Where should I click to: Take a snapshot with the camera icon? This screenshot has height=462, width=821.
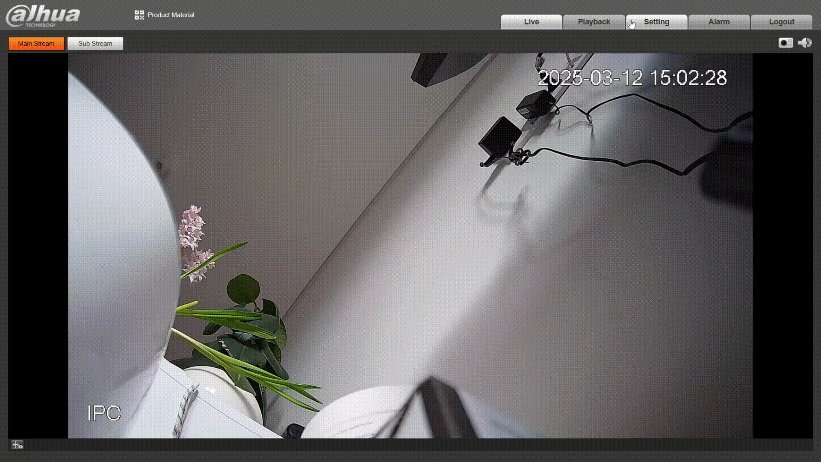coord(785,43)
